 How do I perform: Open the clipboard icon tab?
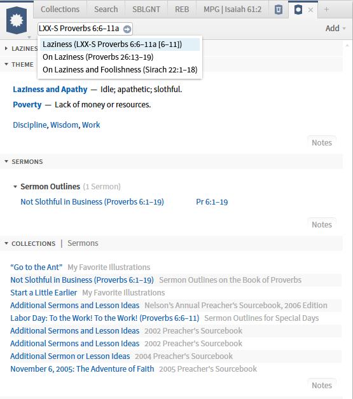(279, 10)
